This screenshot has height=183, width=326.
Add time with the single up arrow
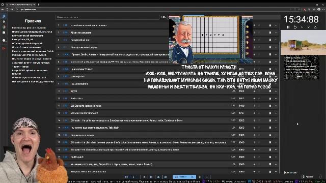coord(302,27)
